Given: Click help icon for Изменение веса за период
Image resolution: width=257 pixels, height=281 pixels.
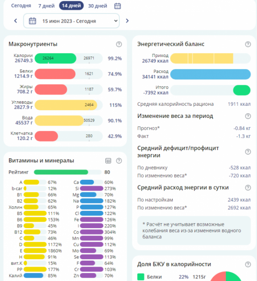Looking at the screenshot, I should [x=248, y=116].
